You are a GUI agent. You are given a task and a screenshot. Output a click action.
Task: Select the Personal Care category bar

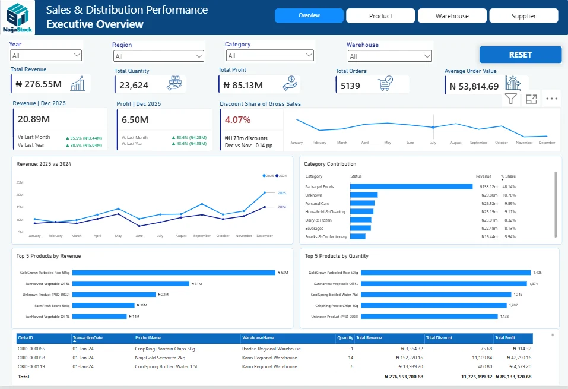362,203
